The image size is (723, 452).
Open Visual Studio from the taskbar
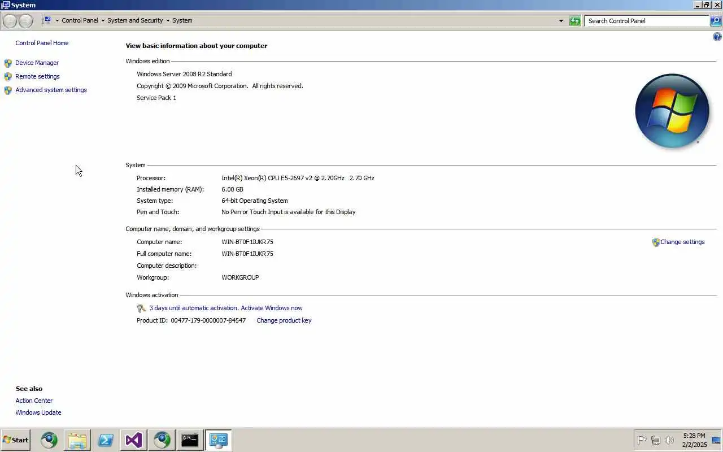click(x=134, y=440)
